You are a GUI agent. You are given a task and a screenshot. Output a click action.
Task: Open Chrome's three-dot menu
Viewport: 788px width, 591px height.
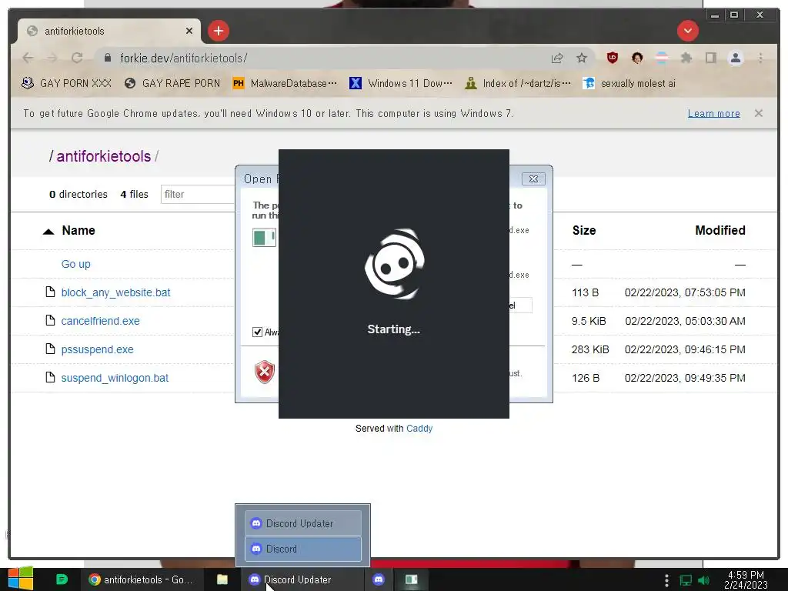(760, 58)
